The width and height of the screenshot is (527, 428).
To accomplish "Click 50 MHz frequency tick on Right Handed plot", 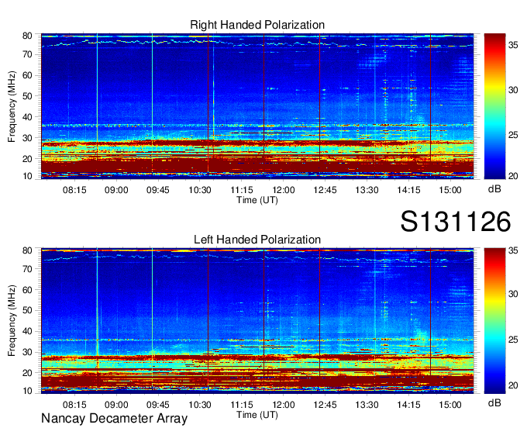I will [x=27, y=96].
